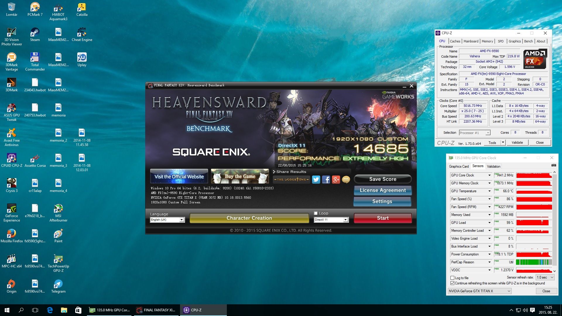
Task: Enable the Loop checkbox in benchmark
Action: [x=316, y=213]
